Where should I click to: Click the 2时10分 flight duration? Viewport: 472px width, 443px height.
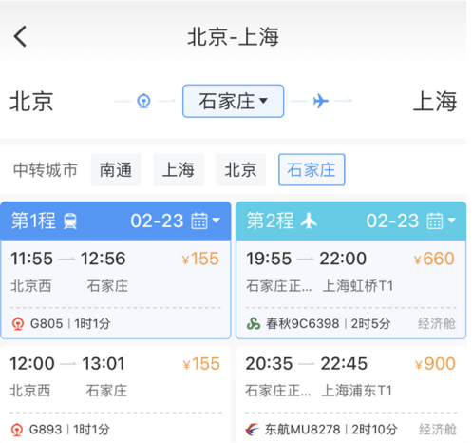pos(374,430)
